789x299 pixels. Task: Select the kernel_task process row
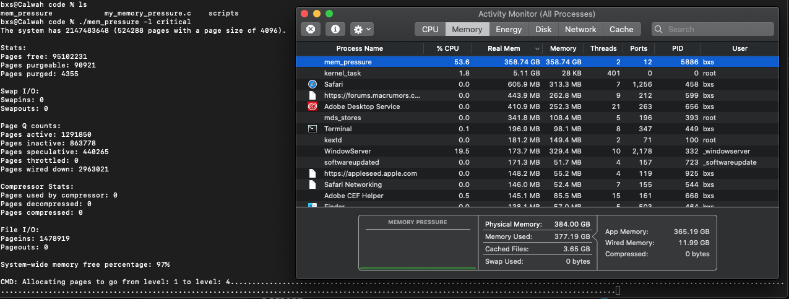537,73
